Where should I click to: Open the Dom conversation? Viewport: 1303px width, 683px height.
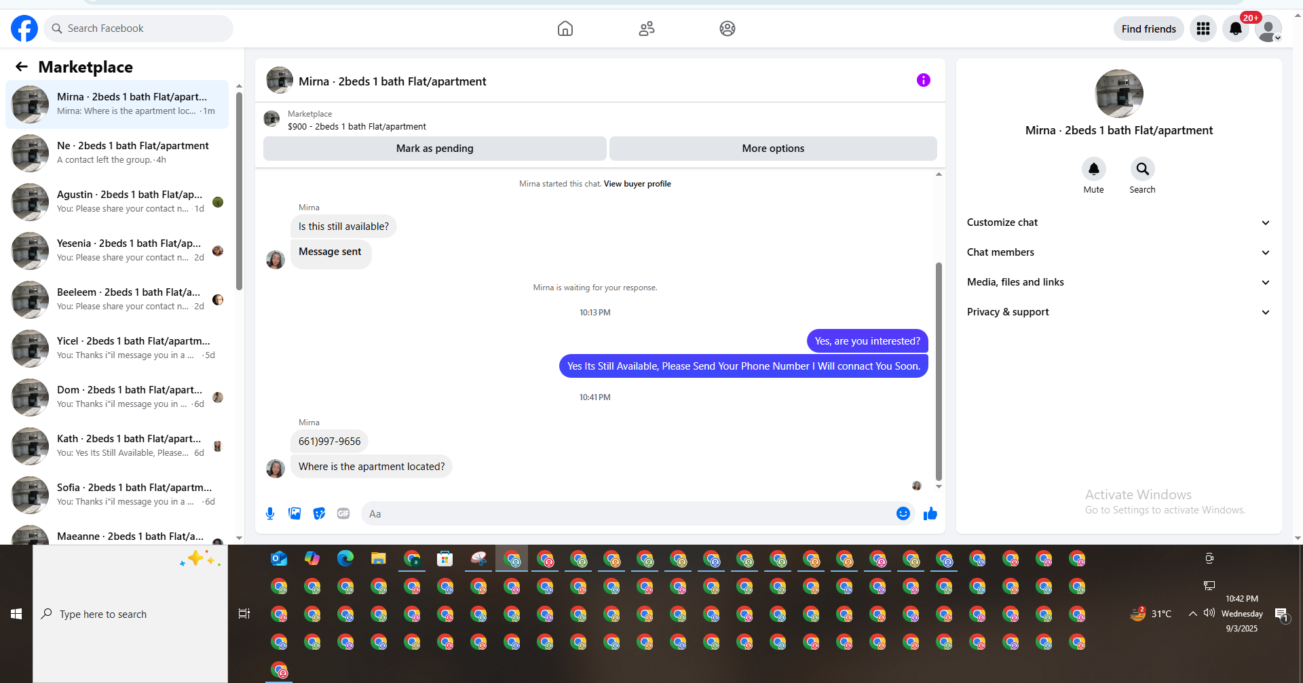point(117,397)
